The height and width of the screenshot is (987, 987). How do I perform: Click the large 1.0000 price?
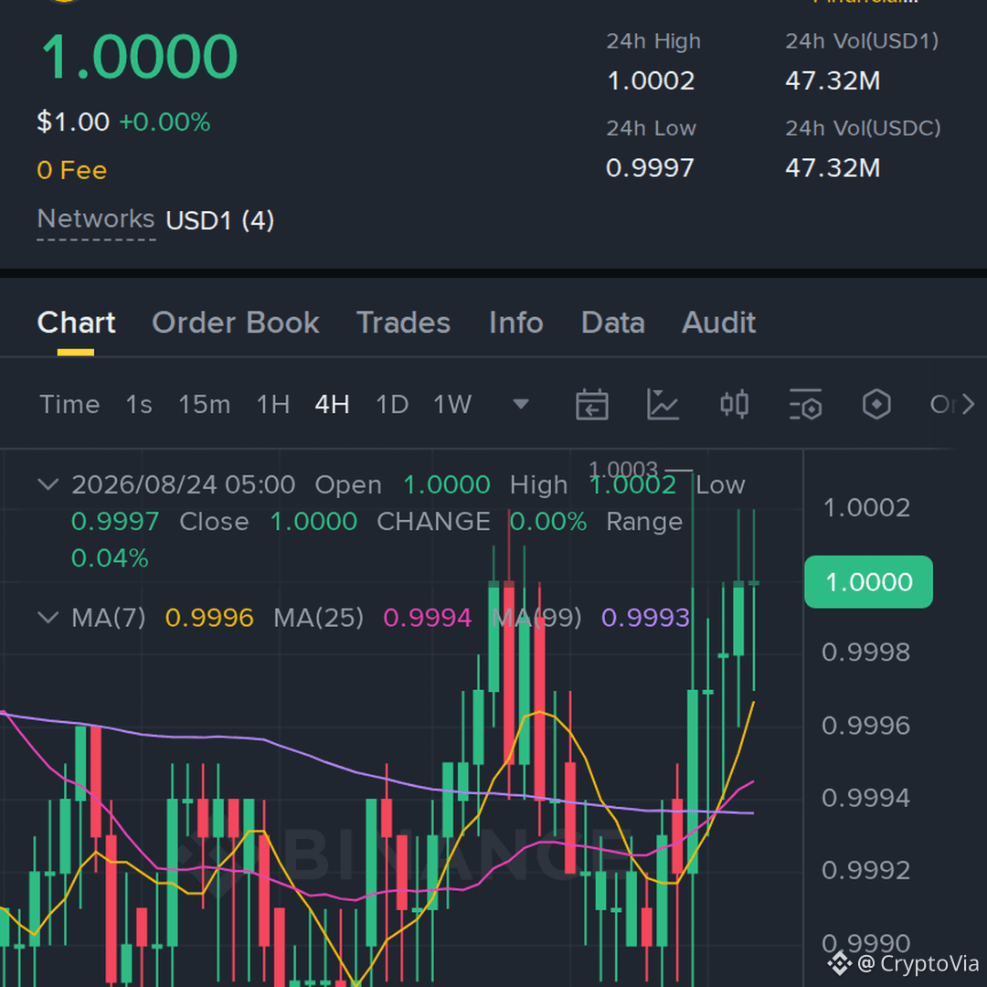[x=139, y=57]
